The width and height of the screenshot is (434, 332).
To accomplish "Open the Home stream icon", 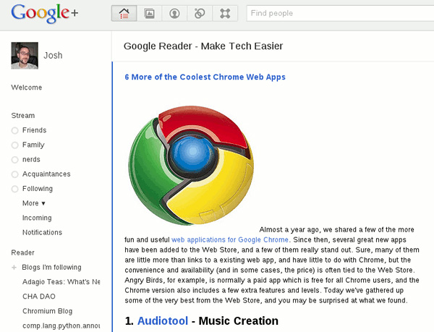I will click(124, 13).
